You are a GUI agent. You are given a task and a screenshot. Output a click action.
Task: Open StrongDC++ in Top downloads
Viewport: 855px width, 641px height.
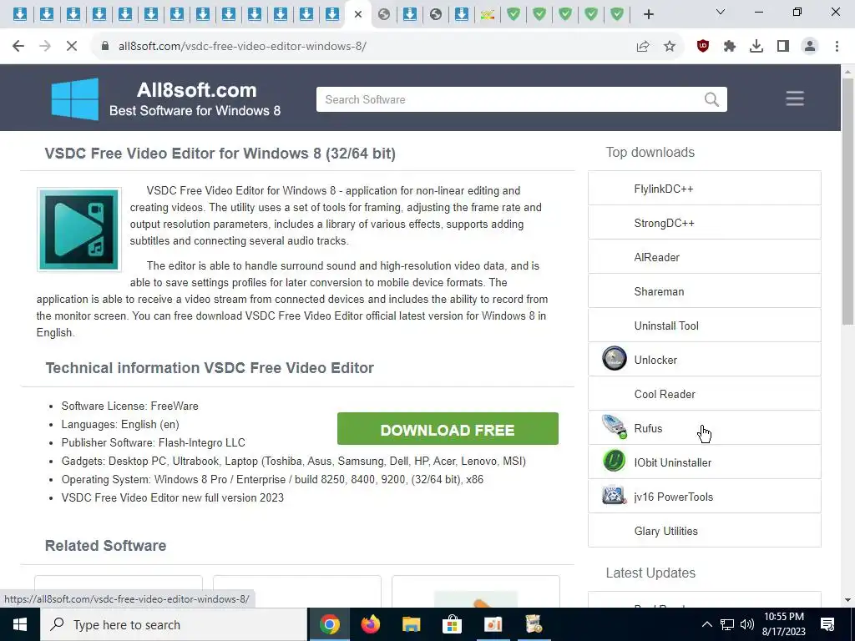pos(705,223)
